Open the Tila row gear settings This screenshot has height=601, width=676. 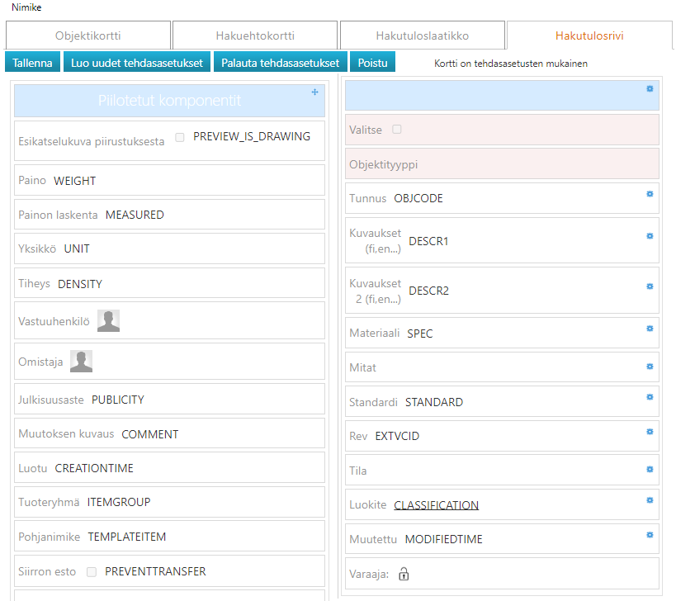coord(650,469)
